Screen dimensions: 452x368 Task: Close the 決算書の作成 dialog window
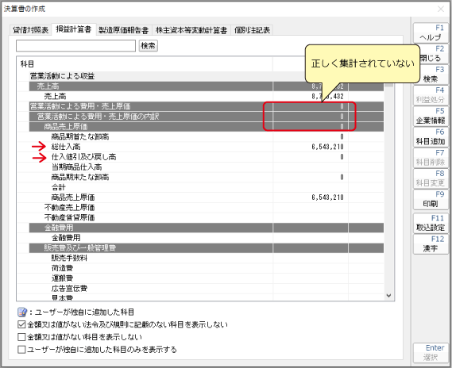click(x=441, y=10)
